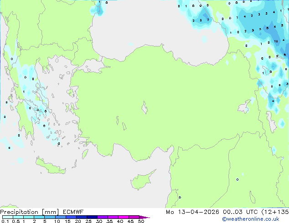The height and width of the screenshot is (223, 289).
Task: Click the 30–35 mm purple legend swatch
Action: [102, 217]
